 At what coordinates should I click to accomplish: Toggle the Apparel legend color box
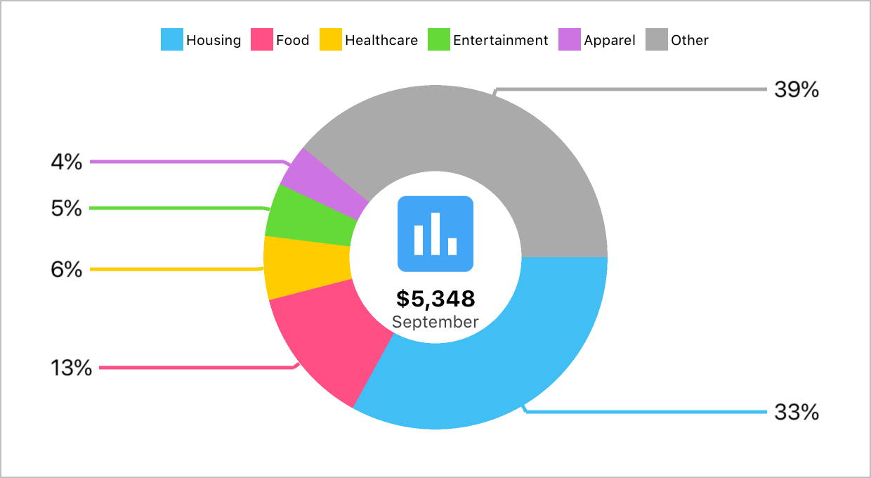point(570,40)
